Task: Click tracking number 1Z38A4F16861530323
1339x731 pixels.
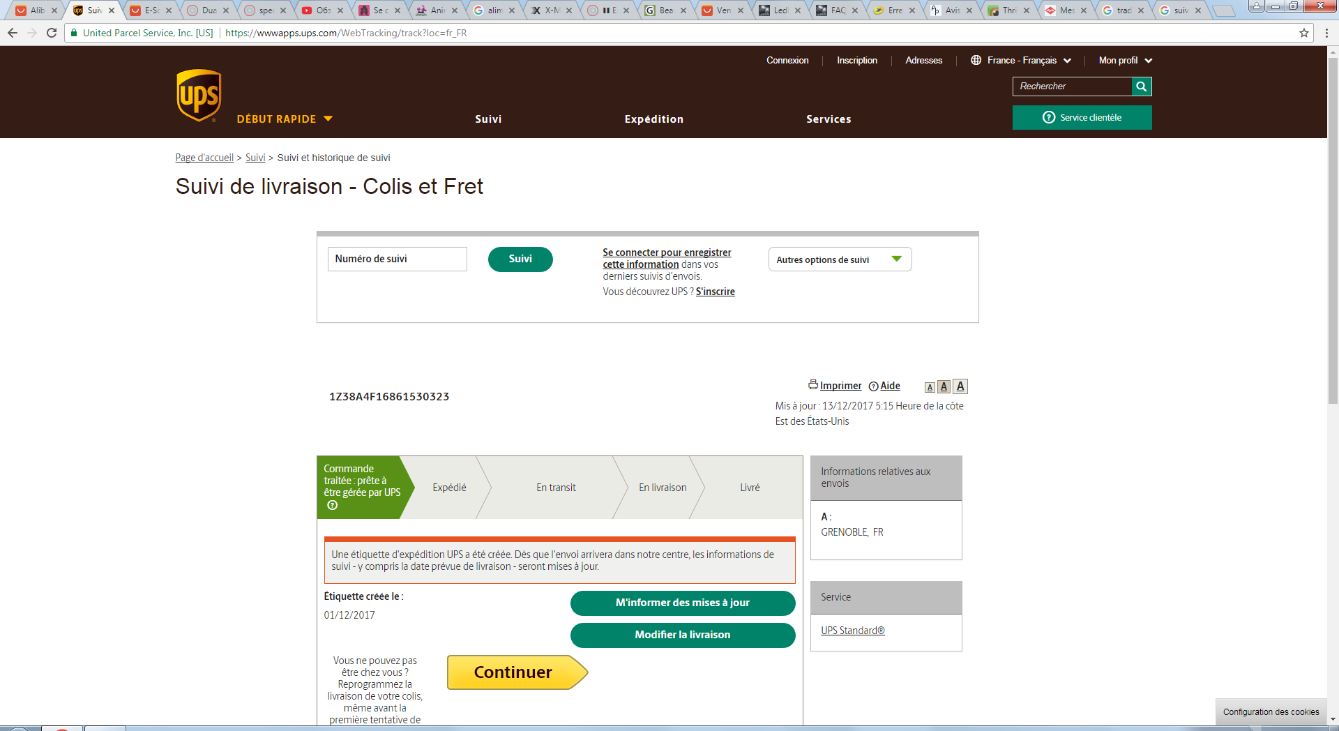Action: [389, 397]
